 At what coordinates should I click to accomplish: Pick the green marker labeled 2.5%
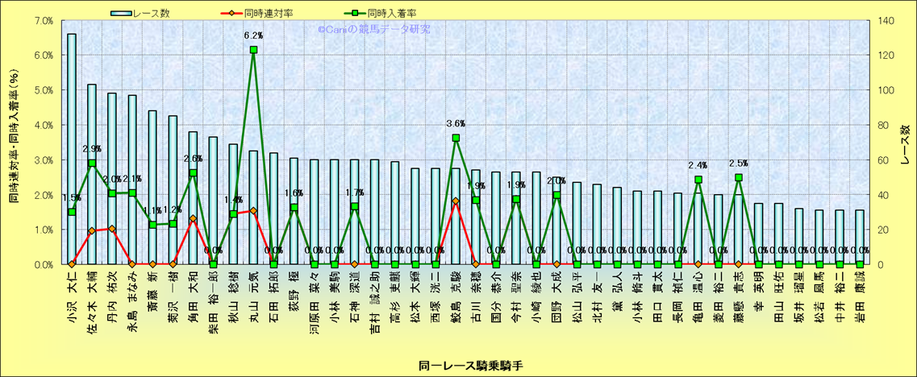(x=738, y=177)
